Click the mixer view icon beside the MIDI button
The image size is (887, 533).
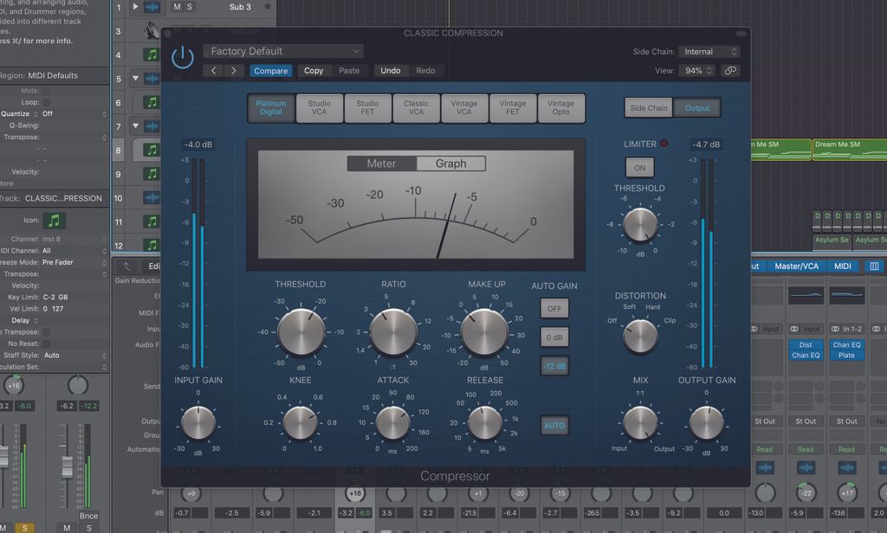pos(872,266)
